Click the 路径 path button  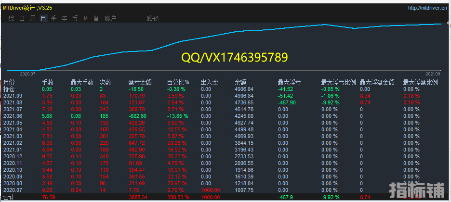[x=153, y=19]
